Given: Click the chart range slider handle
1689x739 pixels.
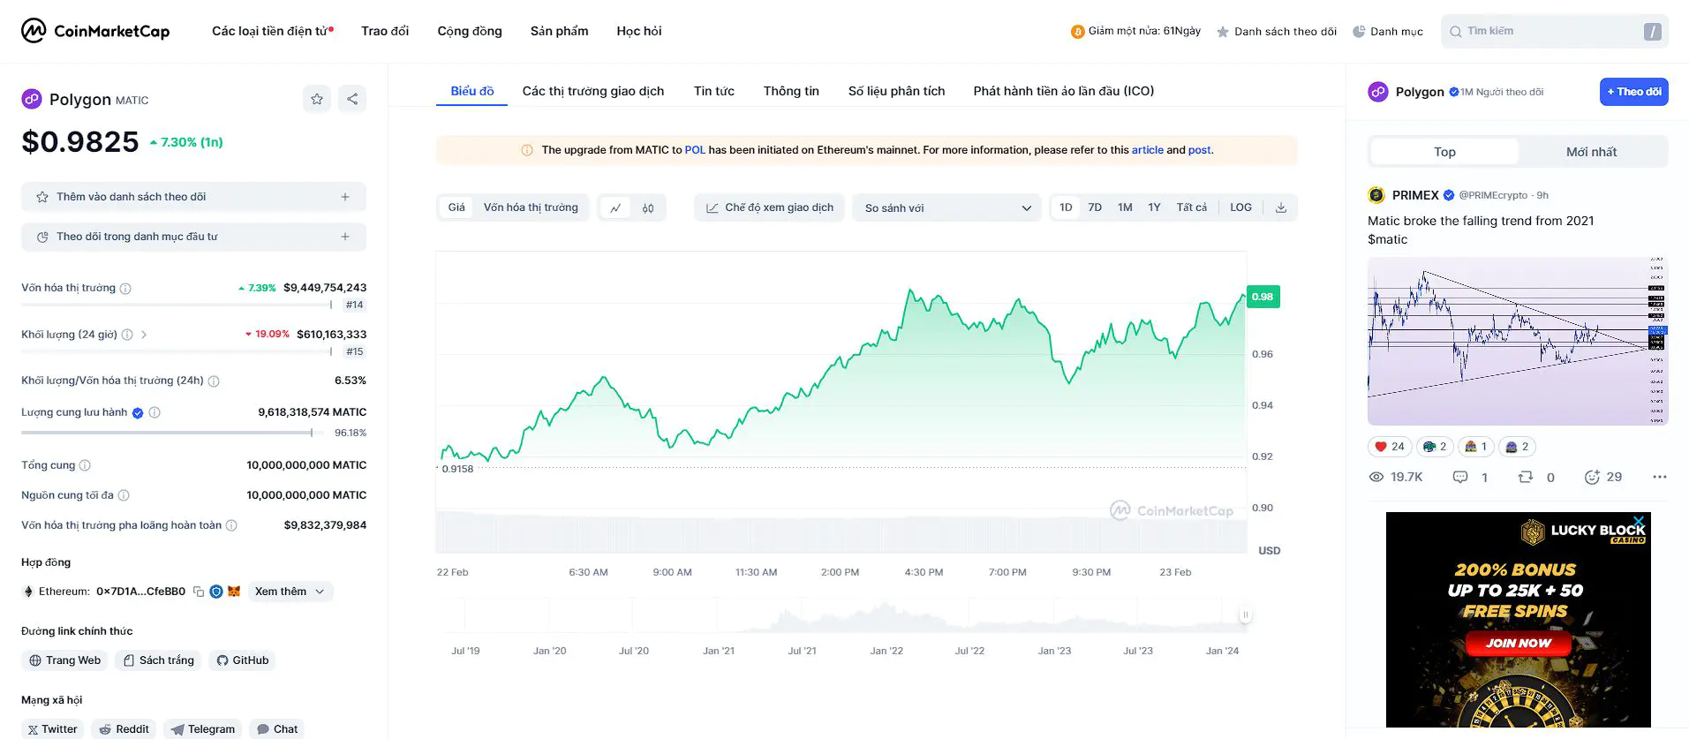Looking at the screenshot, I should [1245, 615].
